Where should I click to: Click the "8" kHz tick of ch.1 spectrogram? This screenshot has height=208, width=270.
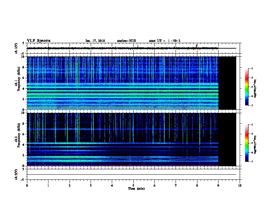[x=24, y=67]
